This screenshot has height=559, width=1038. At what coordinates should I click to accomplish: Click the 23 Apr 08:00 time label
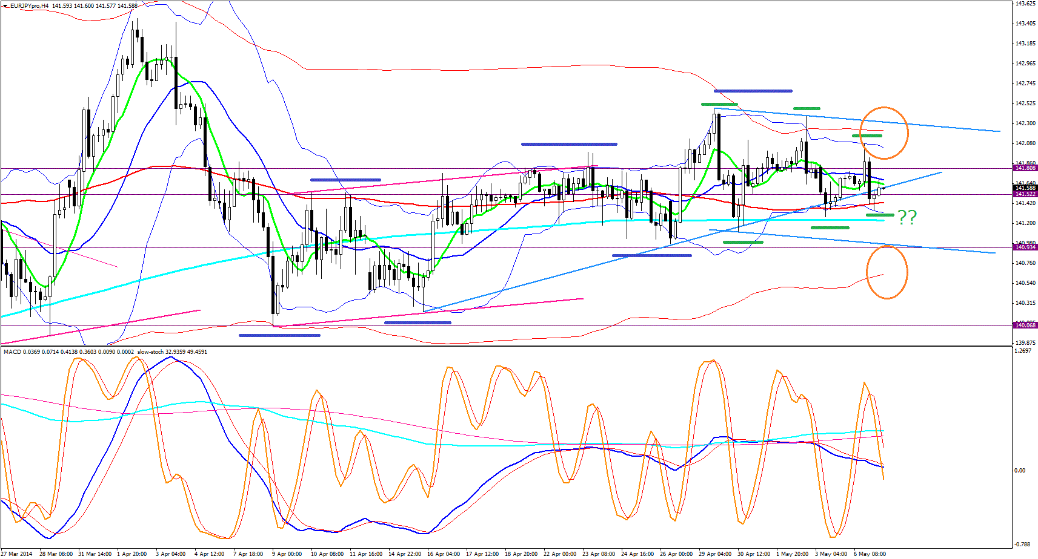(x=599, y=554)
